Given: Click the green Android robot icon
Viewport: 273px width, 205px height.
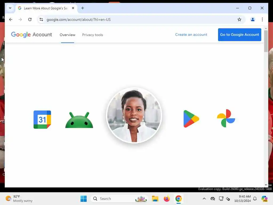Looking at the screenshot, I should pyautogui.click(x=79, y=120).
